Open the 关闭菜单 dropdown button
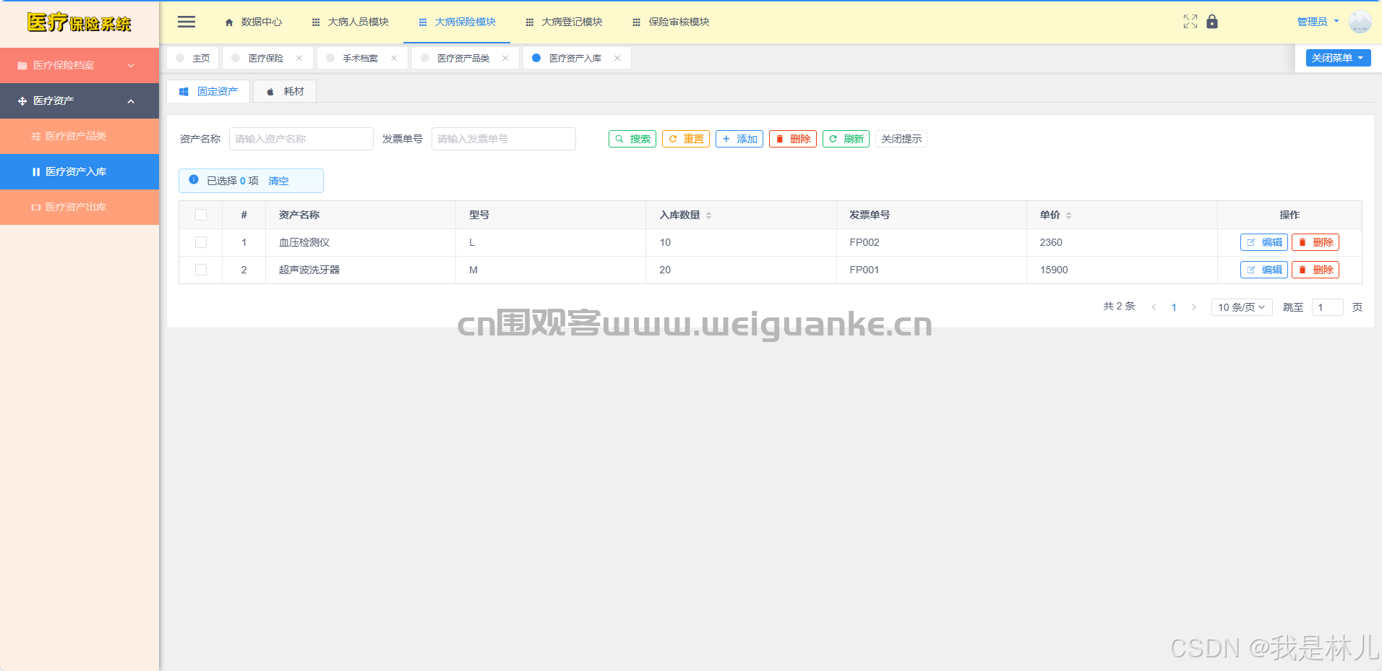Screen dimensions: 1382x671 1338,58
